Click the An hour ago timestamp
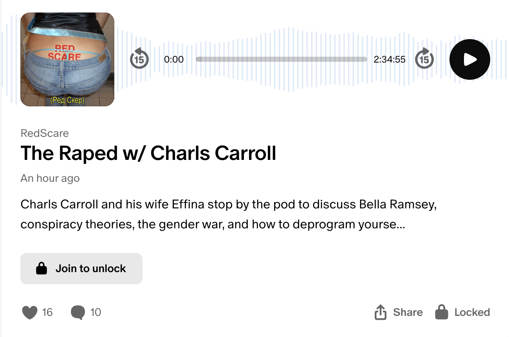This screenshot has height=337, width=509. (x=50, y=178)
